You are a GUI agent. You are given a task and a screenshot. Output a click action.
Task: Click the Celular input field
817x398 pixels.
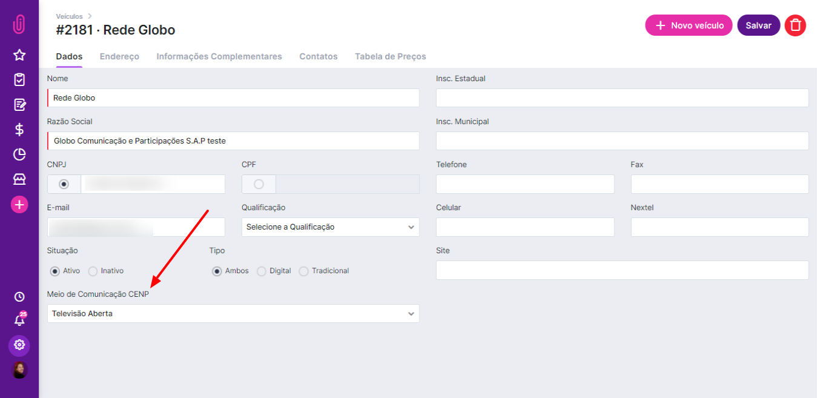[525, 227]
